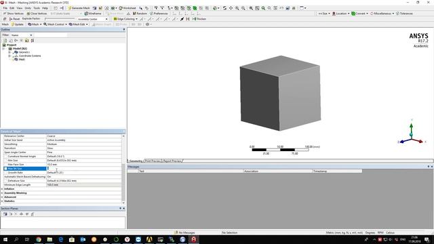This screenshot has height=244, width=434.
Task: Open the Mesh dropdown in toolbar
Action: [x=35, y=24]
